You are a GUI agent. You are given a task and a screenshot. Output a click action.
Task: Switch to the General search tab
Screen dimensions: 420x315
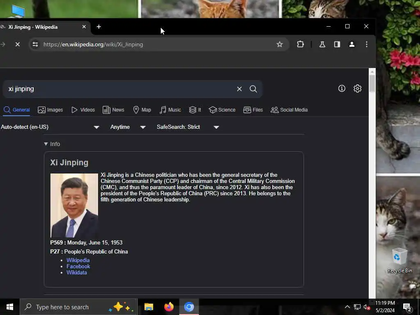click(x=16, y=110)
